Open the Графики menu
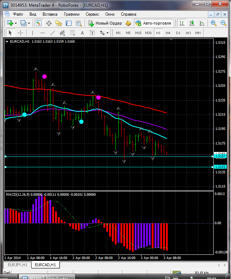Image resolution: width=231 pixels, height=279 pixels. pyautogui.click(x=72, y=14)
